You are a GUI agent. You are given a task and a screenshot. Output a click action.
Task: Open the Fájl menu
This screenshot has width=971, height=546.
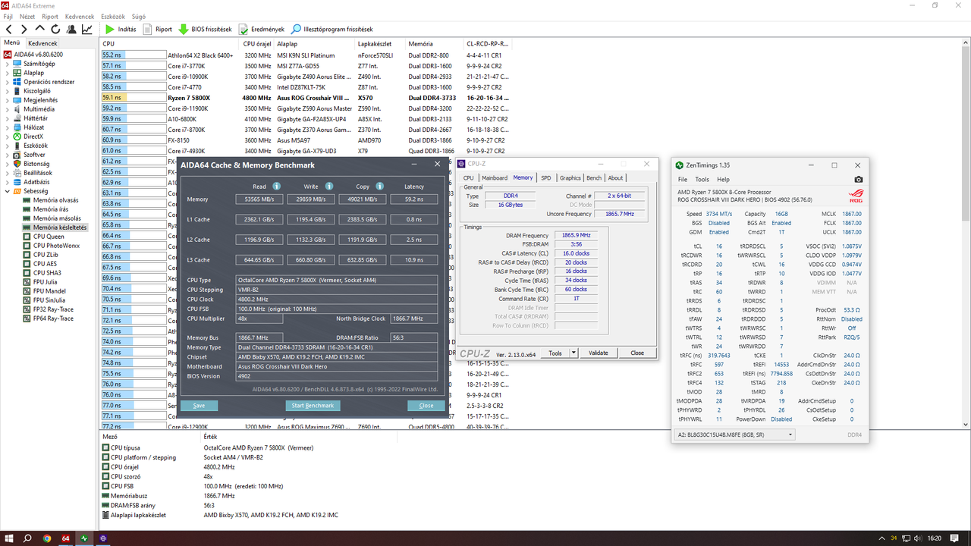pyautogui.click(x=8, y=16)
